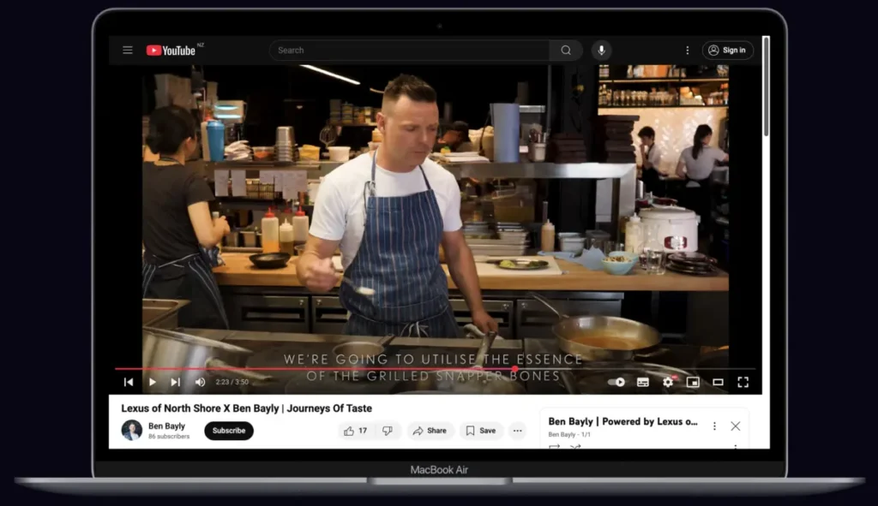Collapse the Ben Bayly playlist with X
The height and width of the screenshot is (506, 878).
[735, 426]
